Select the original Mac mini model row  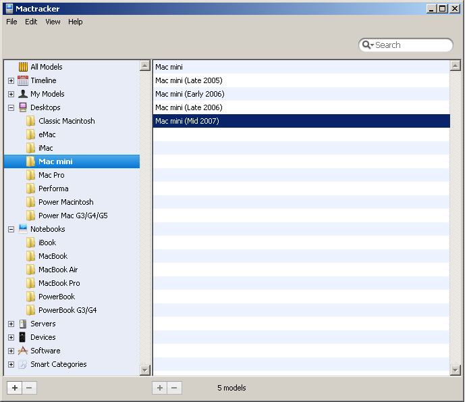(301, 67)
